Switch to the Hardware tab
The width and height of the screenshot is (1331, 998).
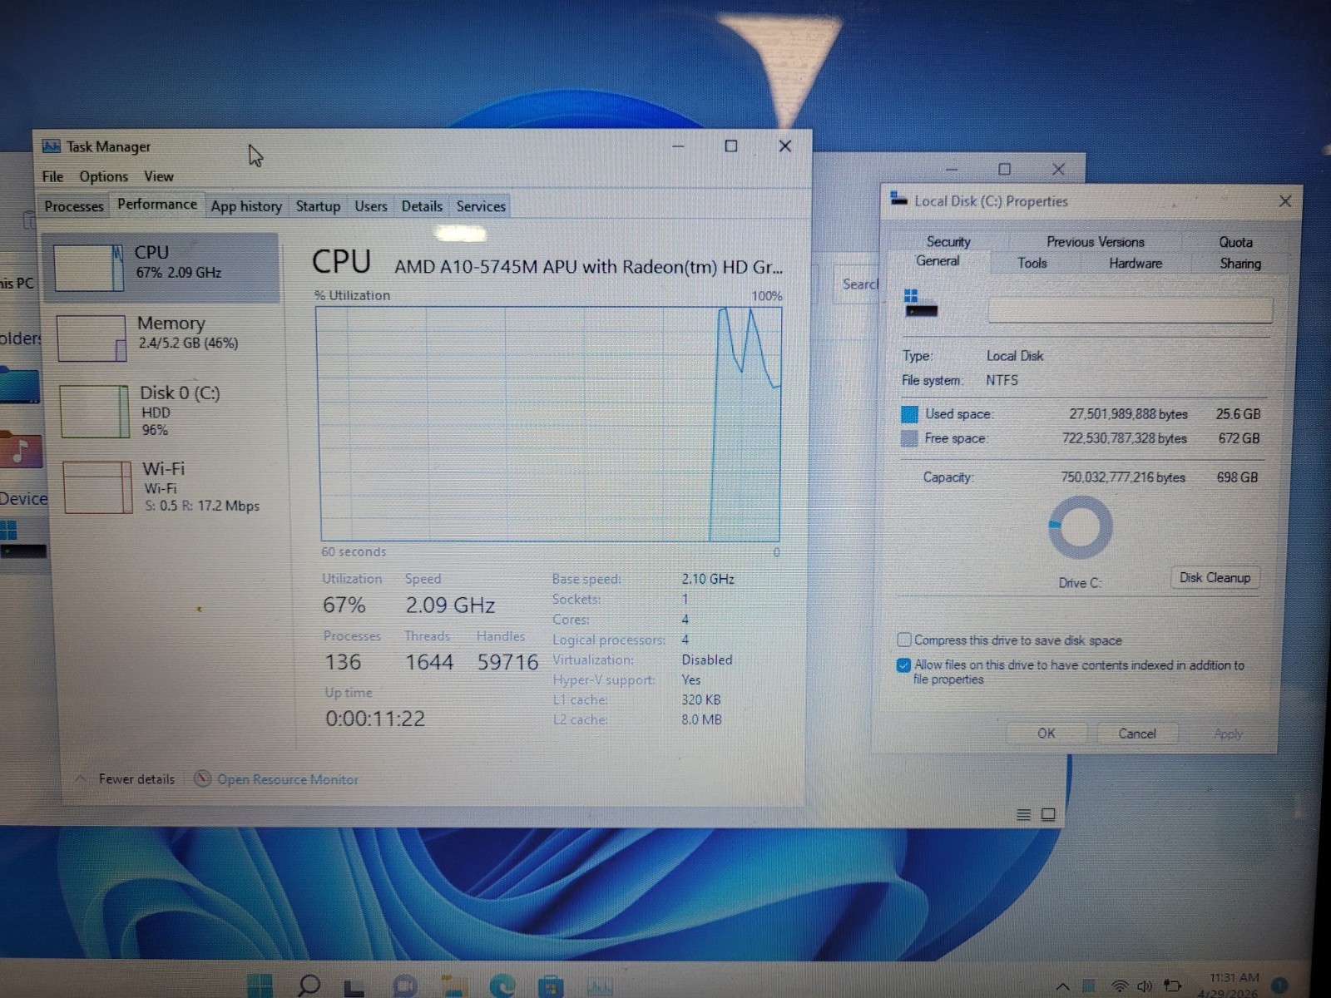1136,263
